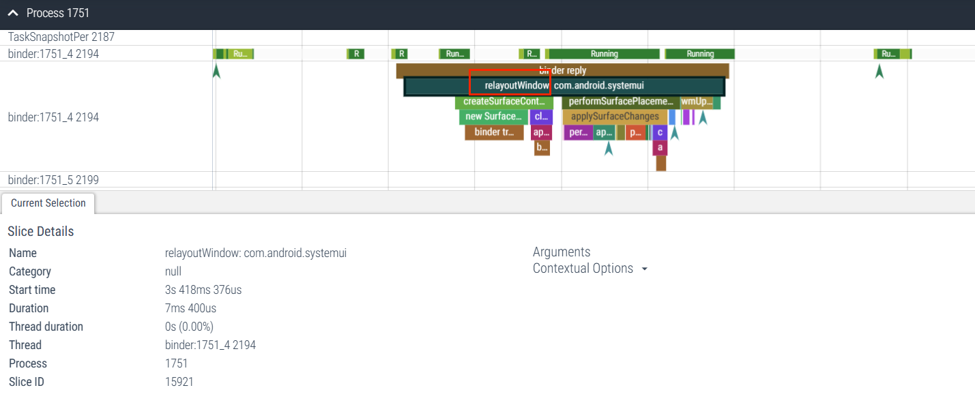The image size is (975, 405).
Task: Select the purple 'per…' slice
Action: point(579,132)
